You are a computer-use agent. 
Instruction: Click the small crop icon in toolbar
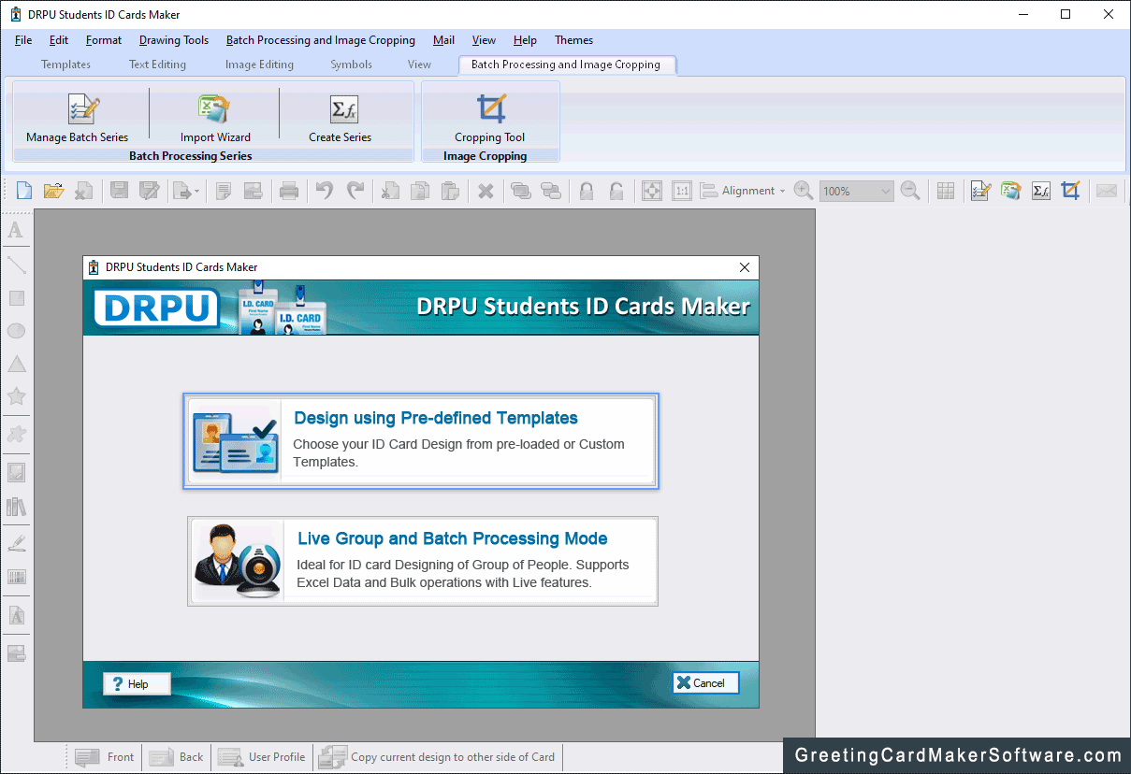point(1071,191)
